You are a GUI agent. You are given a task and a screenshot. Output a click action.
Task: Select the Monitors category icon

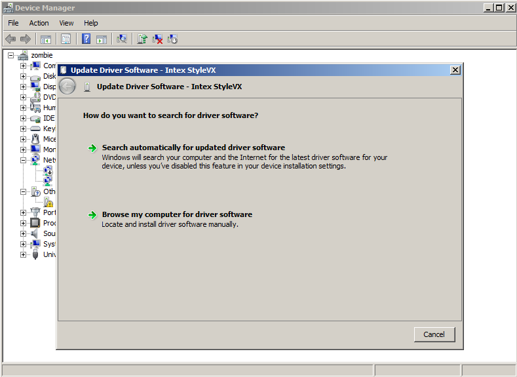click(35, 149)
